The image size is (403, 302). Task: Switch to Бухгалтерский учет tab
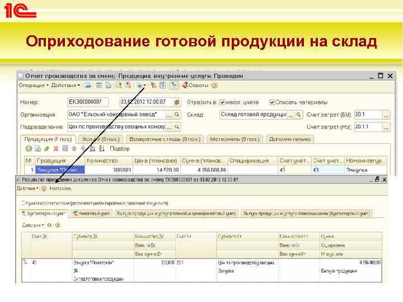click(44, 214)
